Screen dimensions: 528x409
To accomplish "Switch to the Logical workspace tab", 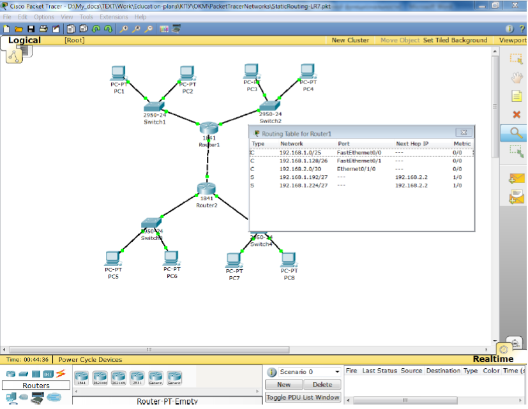I will 24,40.
